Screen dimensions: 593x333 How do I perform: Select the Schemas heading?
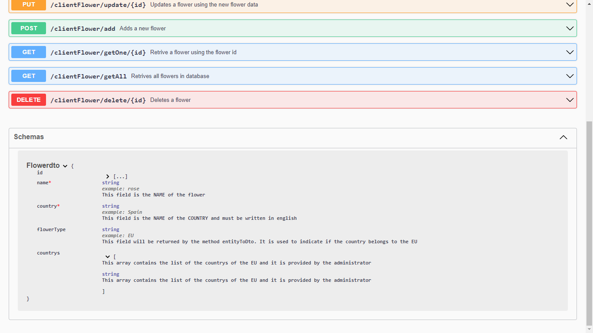point(29,137)
